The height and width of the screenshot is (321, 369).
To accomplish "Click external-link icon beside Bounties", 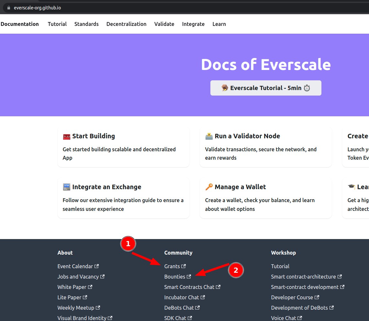I will pos(189,277).
